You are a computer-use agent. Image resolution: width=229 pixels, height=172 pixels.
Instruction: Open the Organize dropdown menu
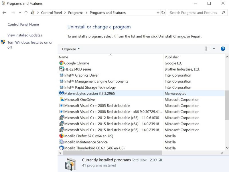(x=71, y=49)
